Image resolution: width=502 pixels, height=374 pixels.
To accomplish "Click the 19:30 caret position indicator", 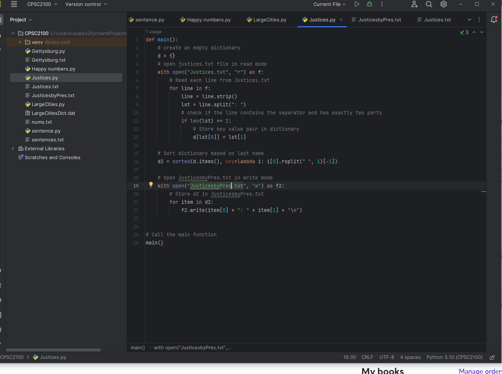I will coord(350,357).
